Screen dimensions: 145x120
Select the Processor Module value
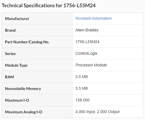click(91, 65)
